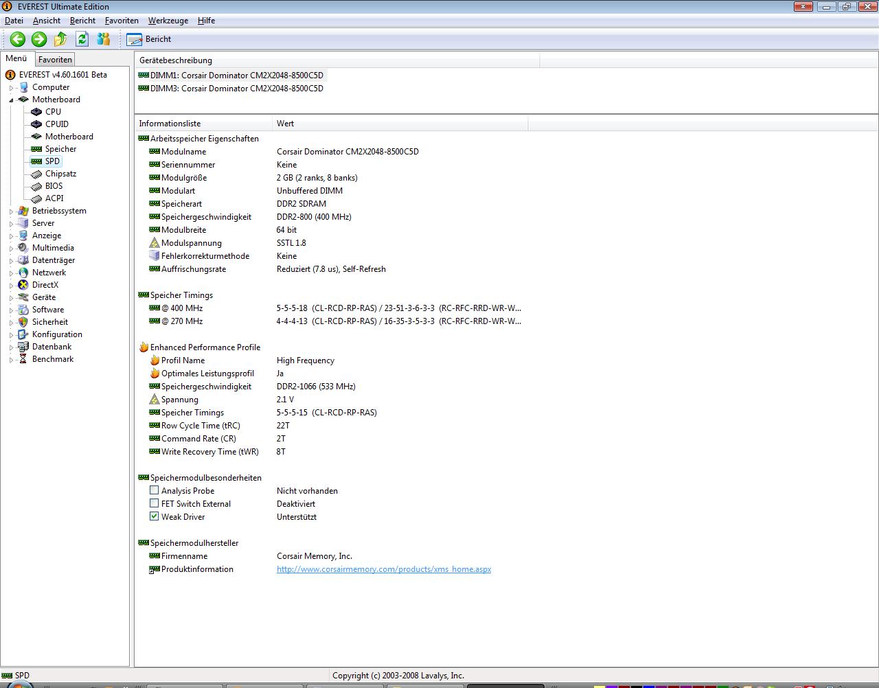This screenshot has height=688, width=879.
Task: Expand the Netzwerk node arrow
Action: [x=12, y=273]
